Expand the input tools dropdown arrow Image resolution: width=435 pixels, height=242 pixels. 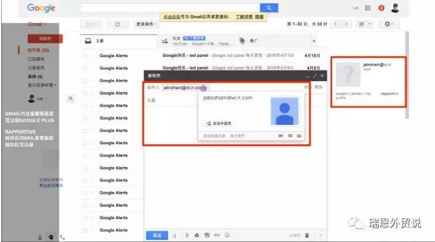369,24
